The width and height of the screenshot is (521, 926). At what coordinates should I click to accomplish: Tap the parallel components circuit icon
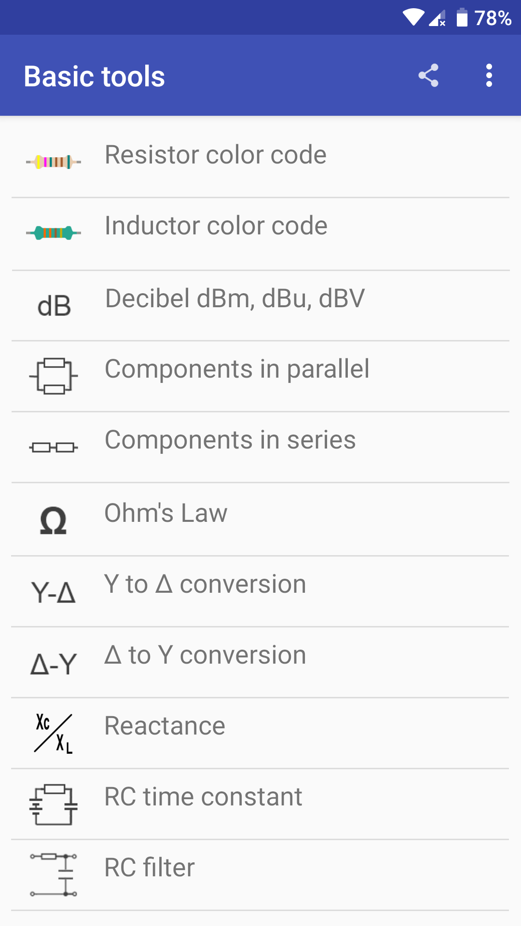54,376
